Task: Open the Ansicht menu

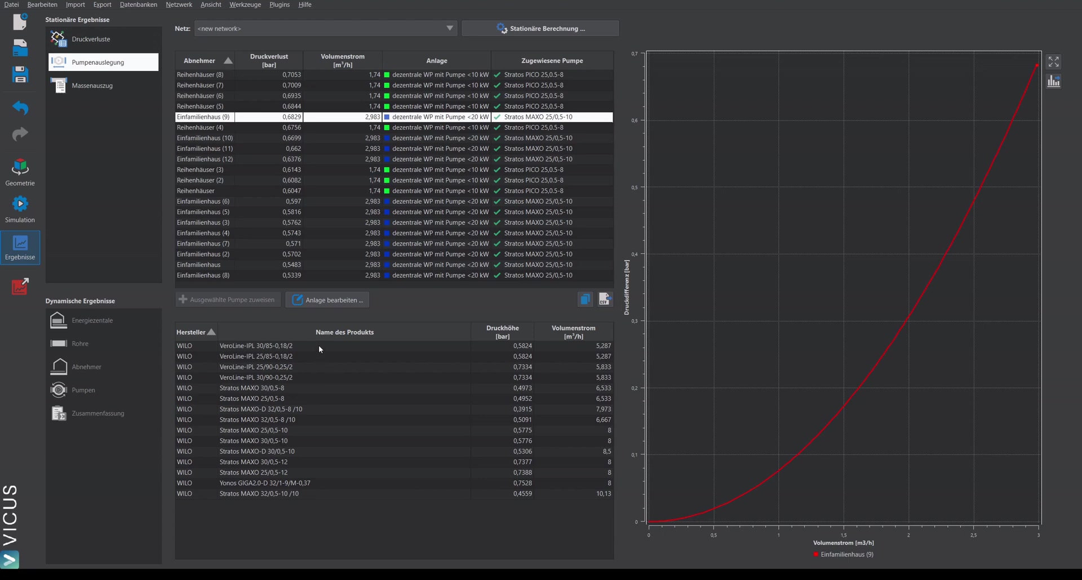Action: 211,5
